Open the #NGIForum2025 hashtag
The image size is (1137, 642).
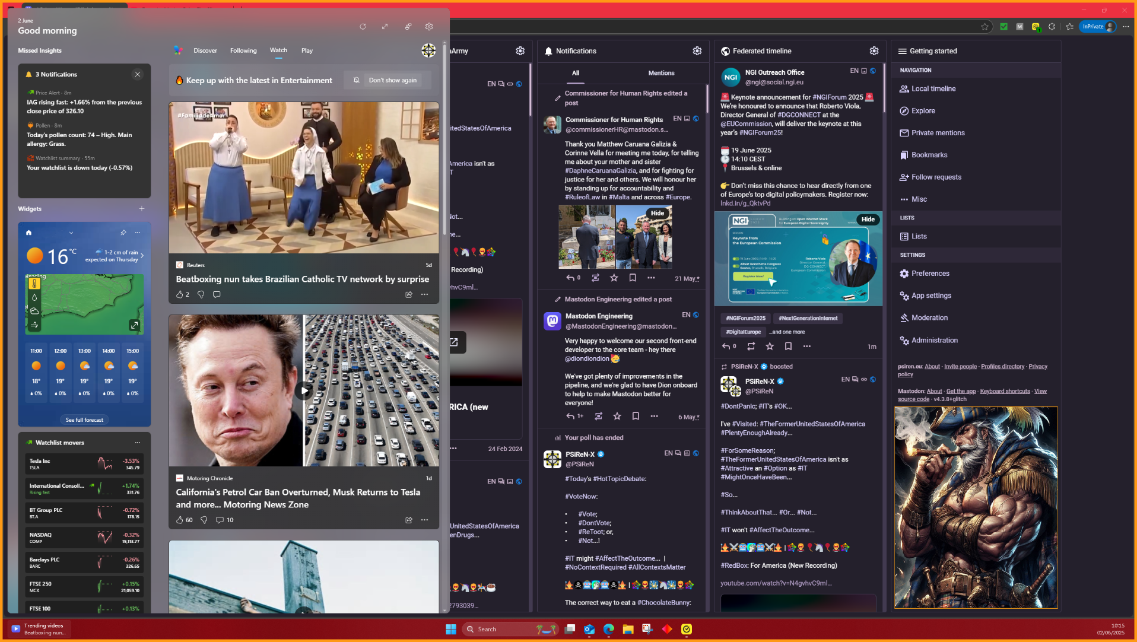746,319
